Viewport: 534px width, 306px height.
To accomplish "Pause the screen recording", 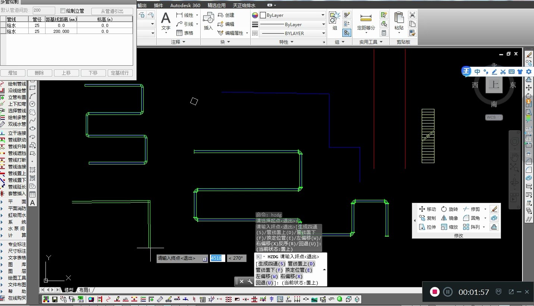I will pyautogui.click(x=448, y=292).
